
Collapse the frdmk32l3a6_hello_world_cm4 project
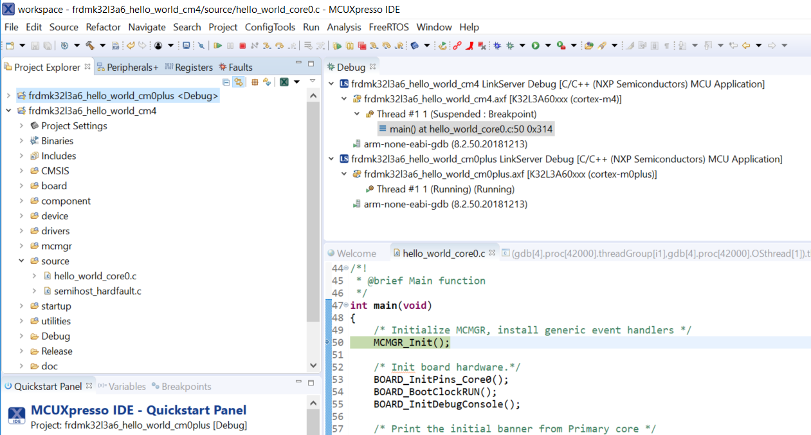(8, 111)
